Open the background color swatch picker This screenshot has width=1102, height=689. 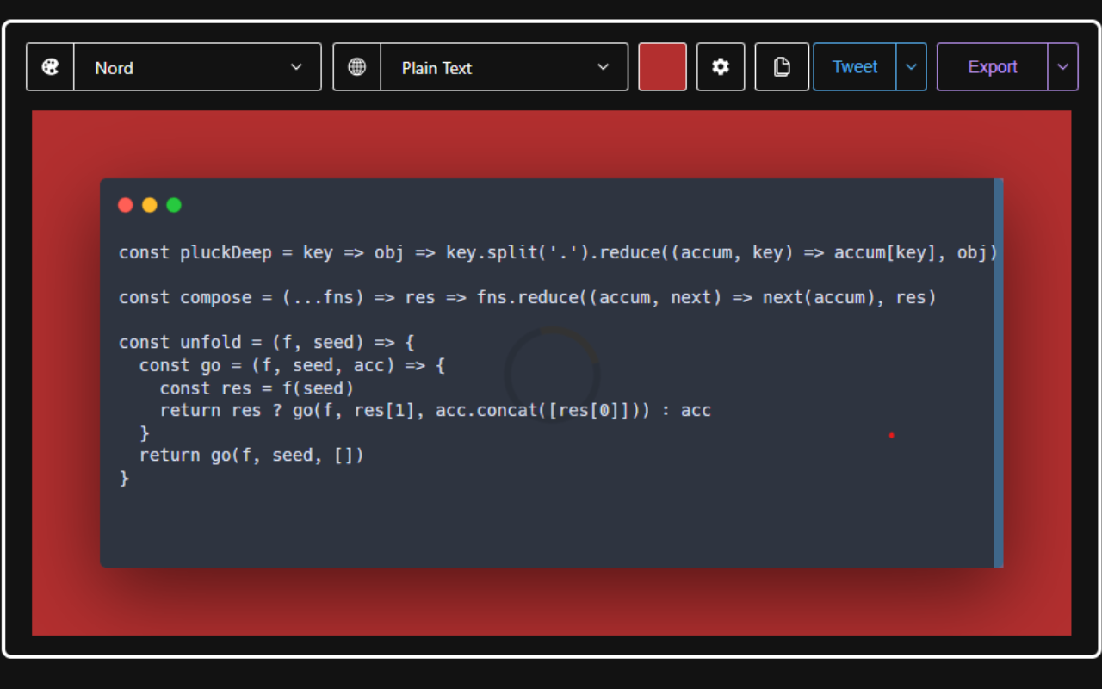click(x=662, y=66)
